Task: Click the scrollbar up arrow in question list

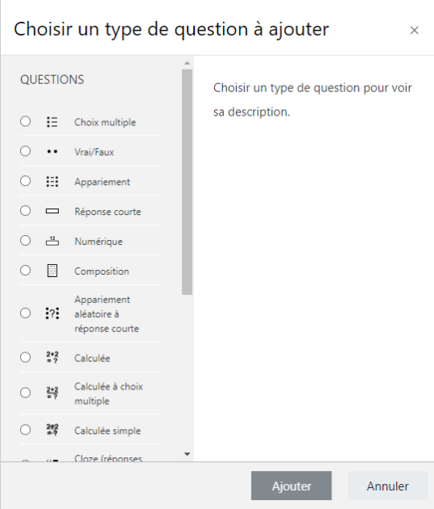Action: click(x=187, y=63)
